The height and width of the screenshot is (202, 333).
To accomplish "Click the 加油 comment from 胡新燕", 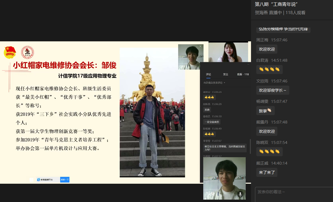I will 207,109.
